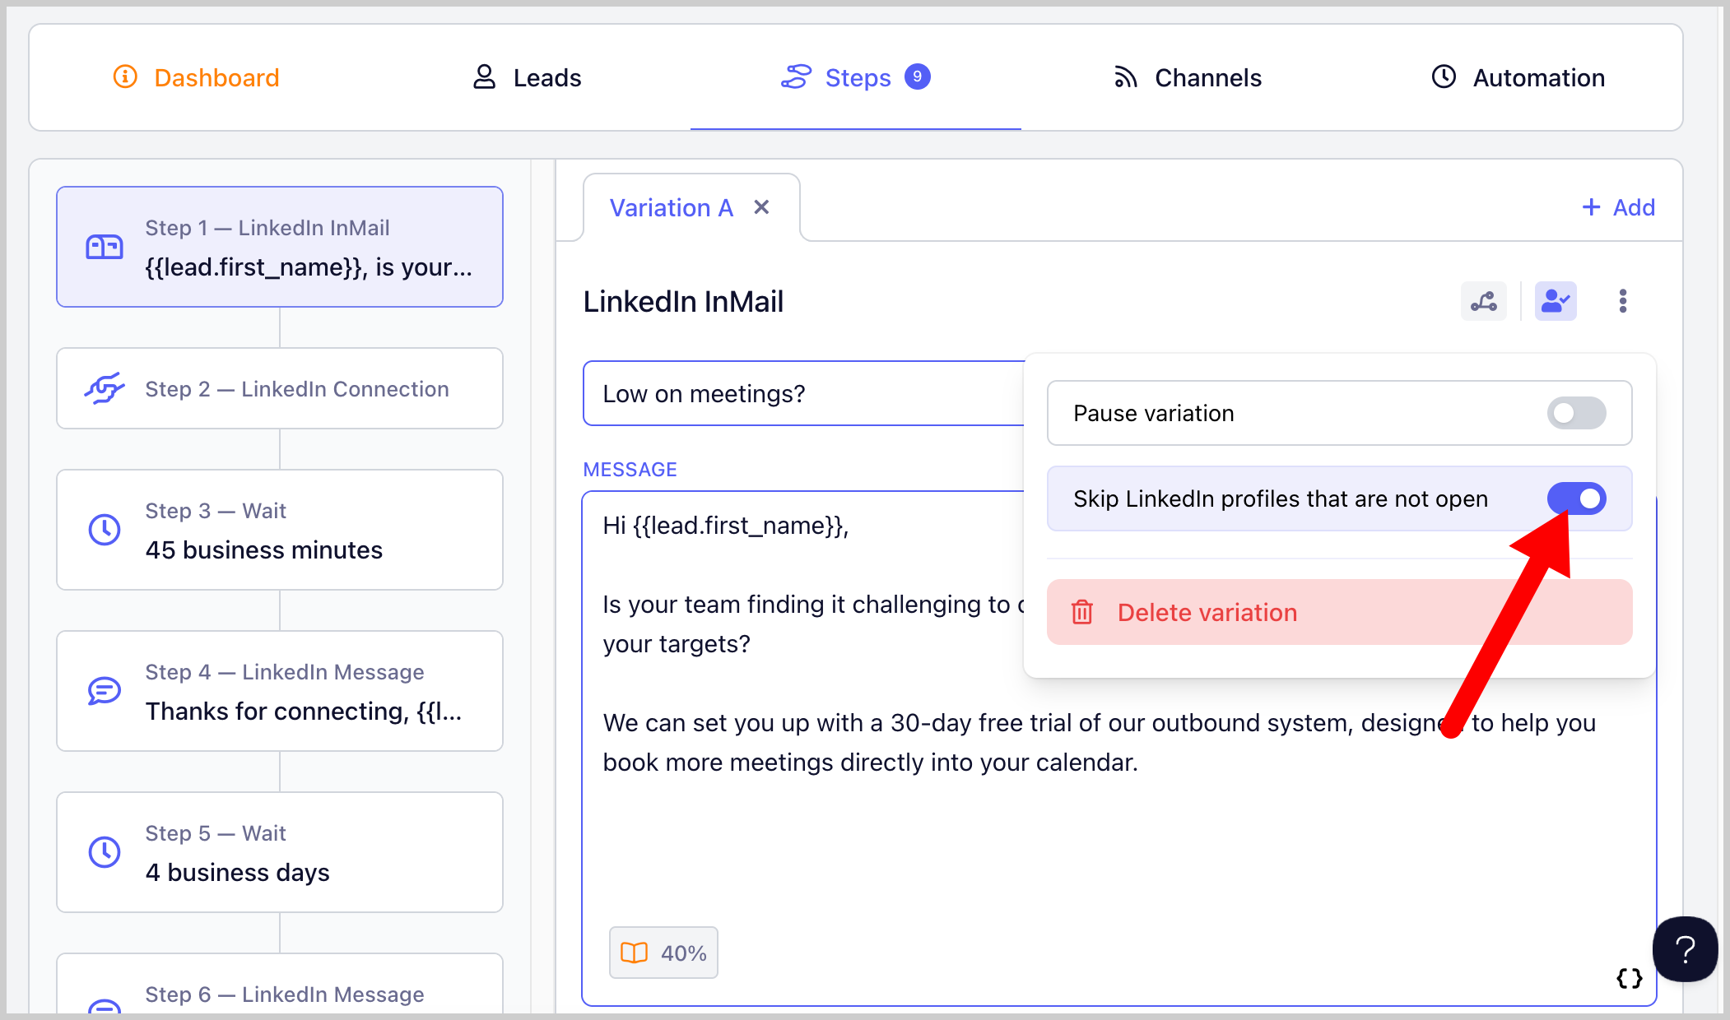This screenshot has width=1730, height=1020.
Task: Select the Steps tab
Action: 856,77
